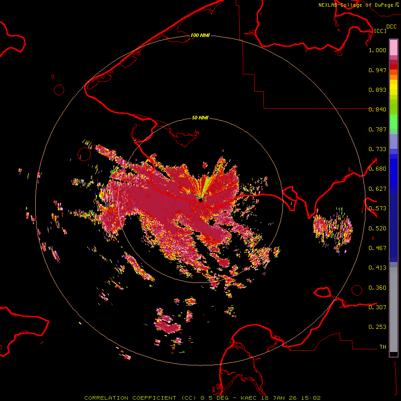Click the 0.5 DEG elevation text

click(214, 398)
